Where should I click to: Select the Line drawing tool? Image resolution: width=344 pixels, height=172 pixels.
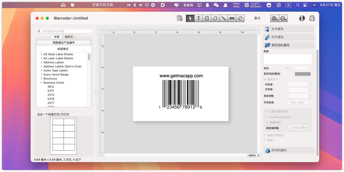pyautogui.click(x=224, y=18)
